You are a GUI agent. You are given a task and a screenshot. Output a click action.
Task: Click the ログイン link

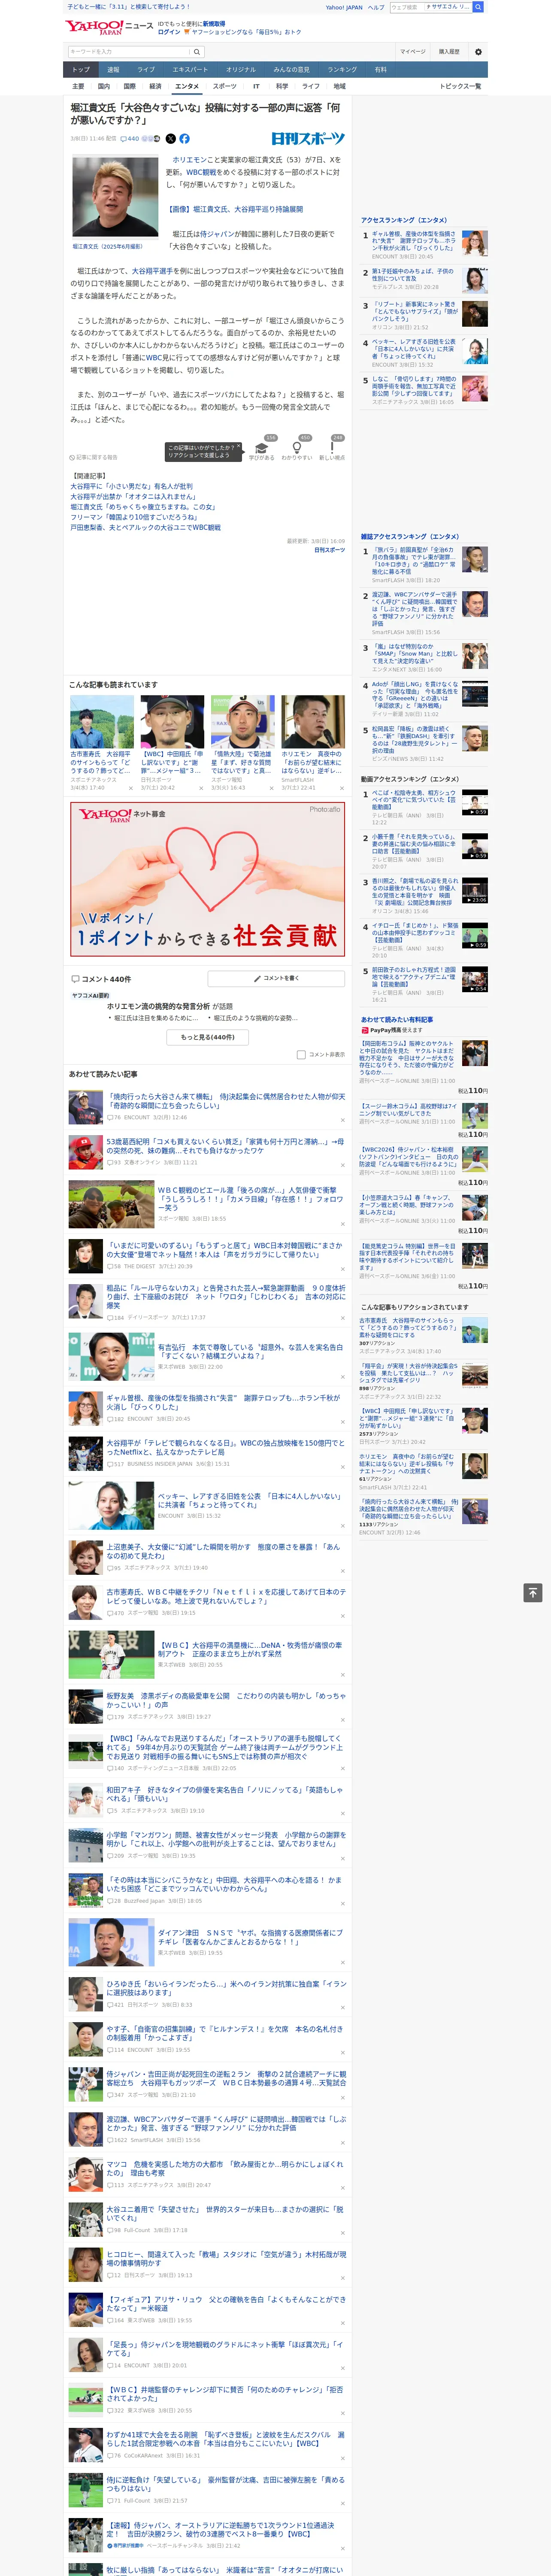pos(169,32)
